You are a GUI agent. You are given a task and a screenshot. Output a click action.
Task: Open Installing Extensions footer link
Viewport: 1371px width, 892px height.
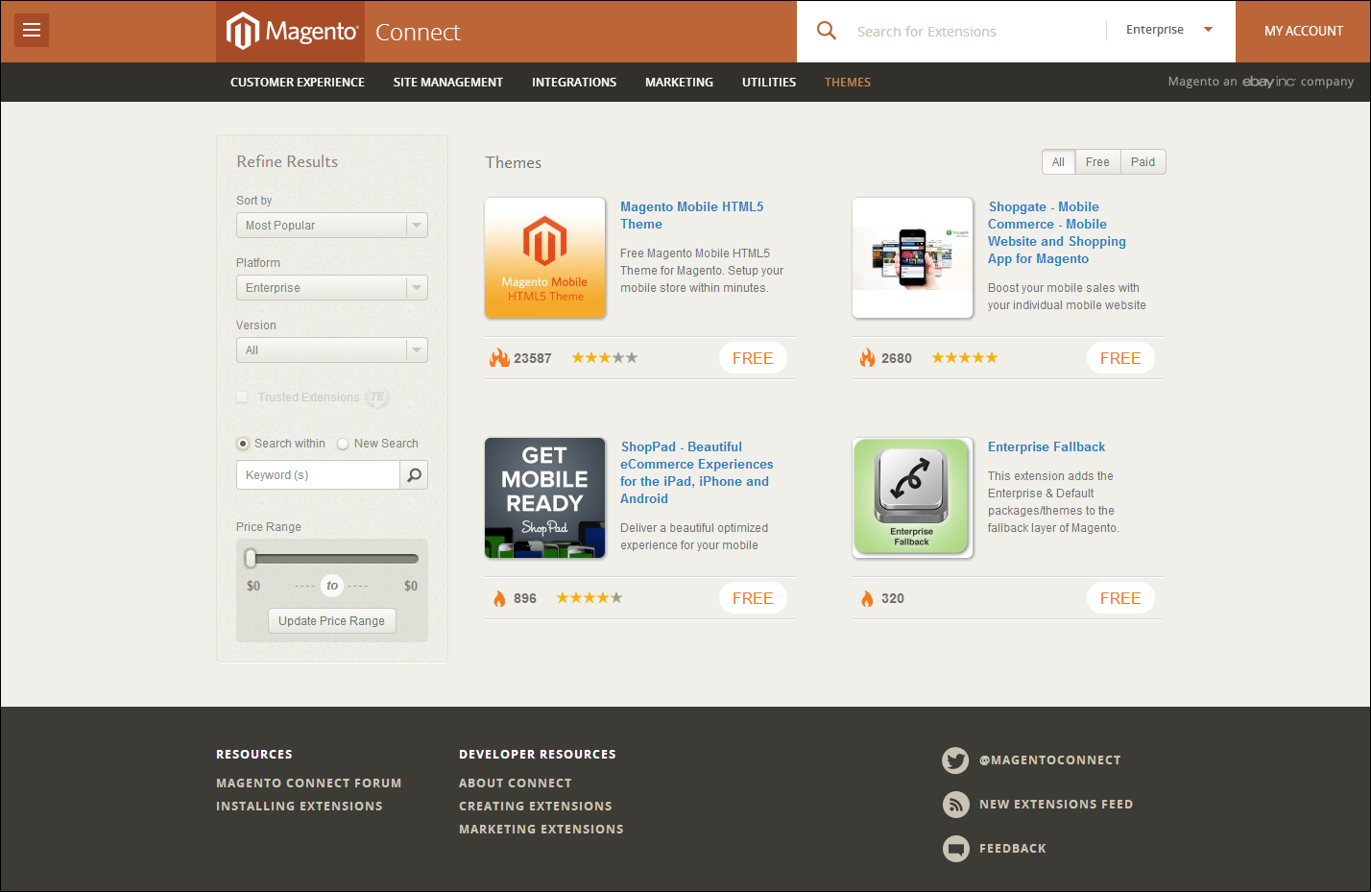[300, 807]
